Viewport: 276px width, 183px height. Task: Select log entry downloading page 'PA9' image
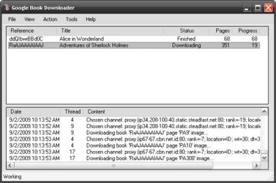(134, 133)
